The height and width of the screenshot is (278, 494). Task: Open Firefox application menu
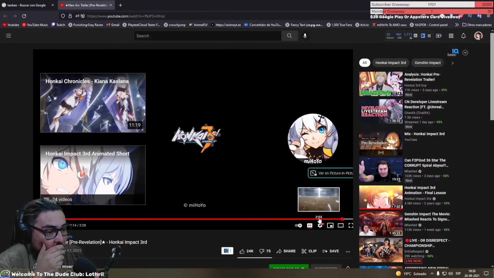click(488, 16)
